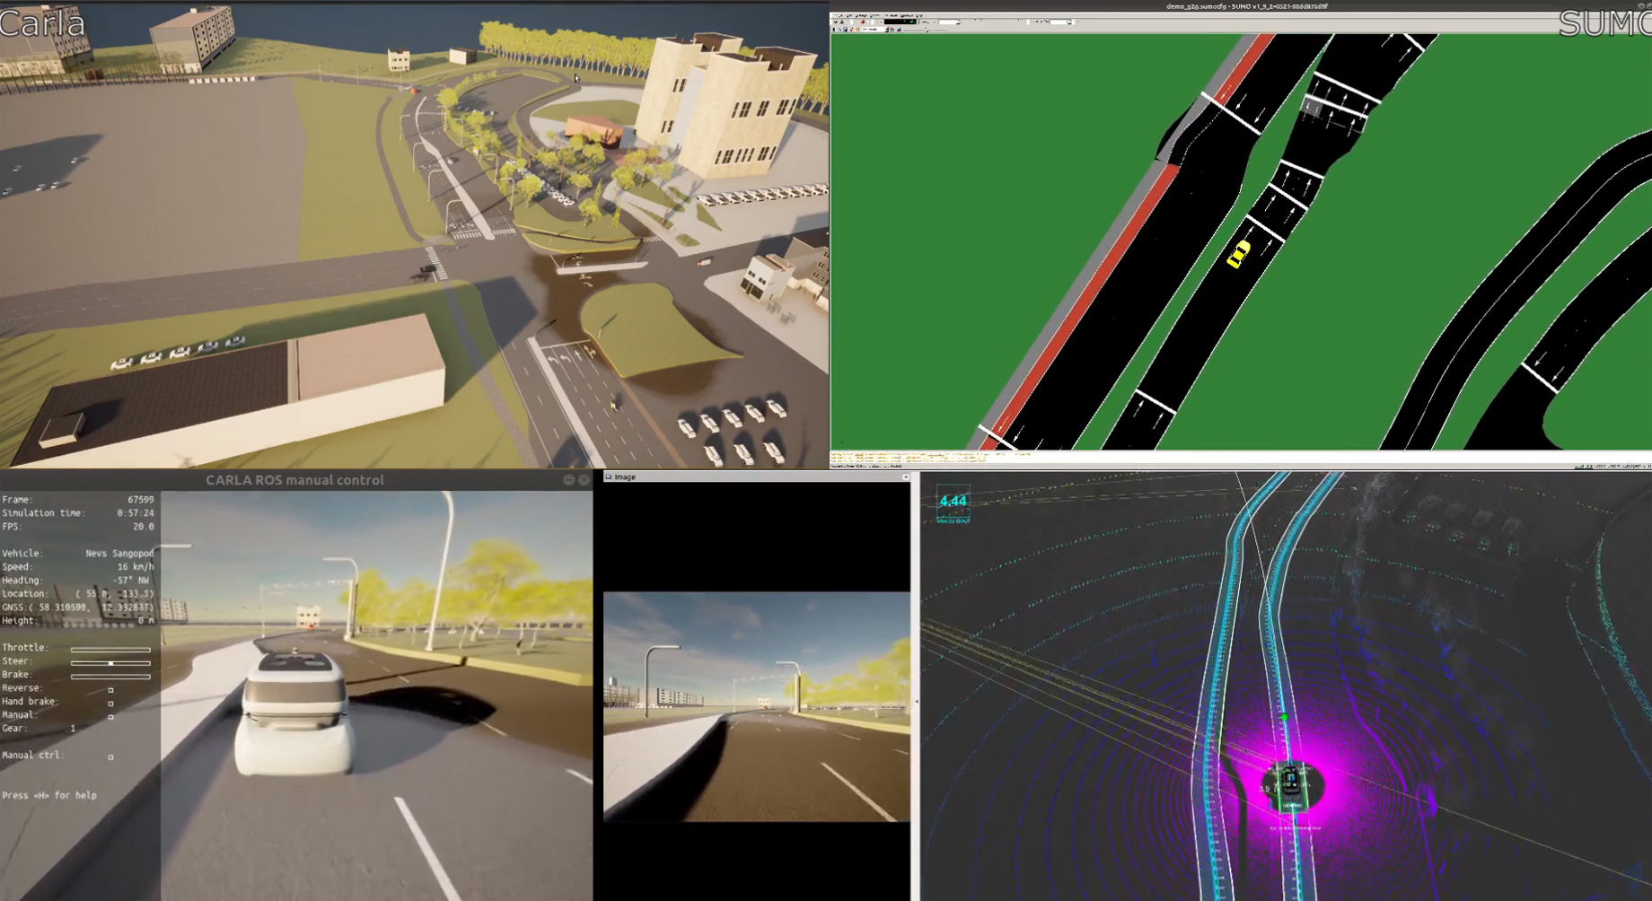Click the Image window title icon
The image size is (1652, 901).
point(608,477)
